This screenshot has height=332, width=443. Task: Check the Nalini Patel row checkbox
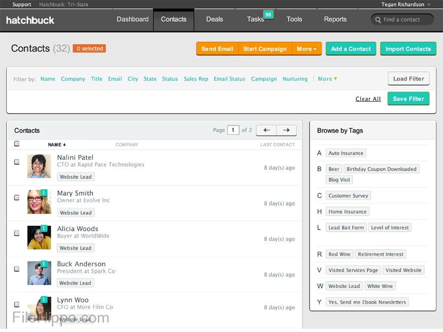(x=17, y=162)
